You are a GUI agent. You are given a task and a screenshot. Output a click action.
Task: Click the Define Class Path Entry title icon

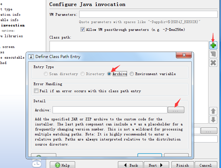(x=31, y=56)
